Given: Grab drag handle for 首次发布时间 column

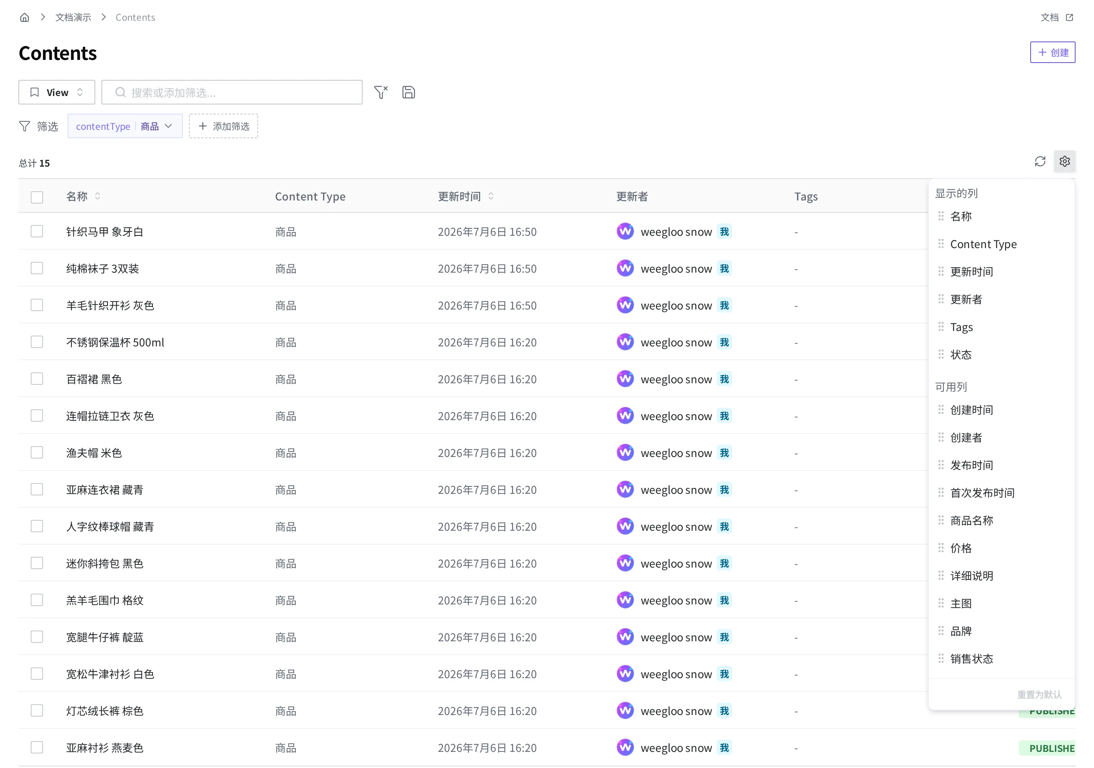Looking at the screenshot, I should (941, 493).
